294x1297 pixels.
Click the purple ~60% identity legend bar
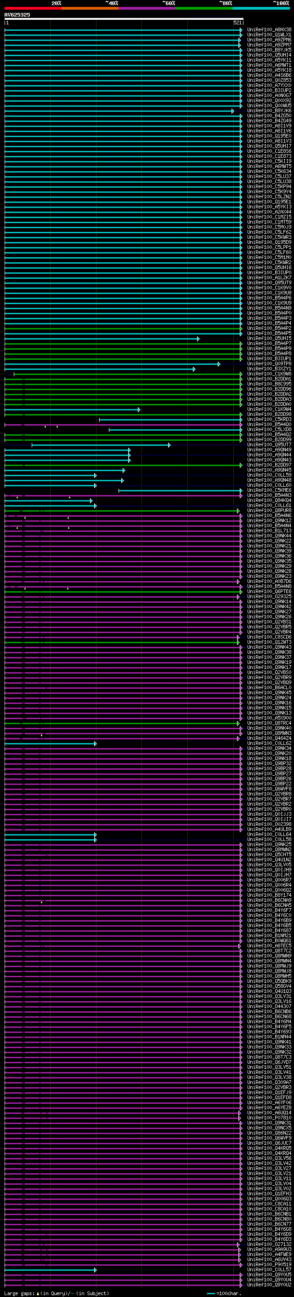point(147,8)
